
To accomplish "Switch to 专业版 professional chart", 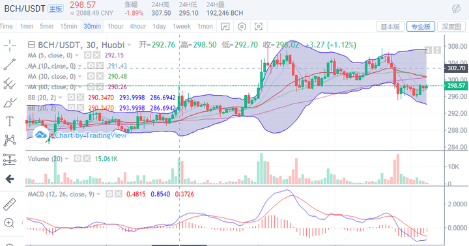I will pos(421,27).
